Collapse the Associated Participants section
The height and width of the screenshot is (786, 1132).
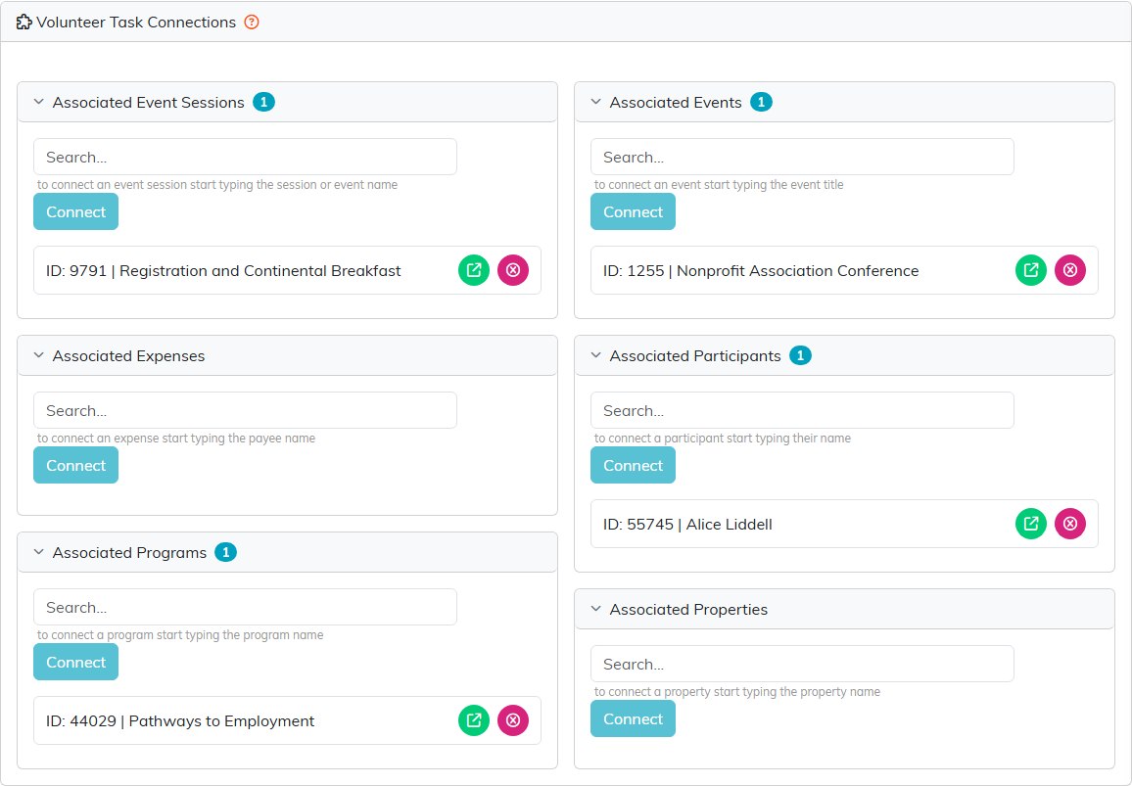[596, 356]
